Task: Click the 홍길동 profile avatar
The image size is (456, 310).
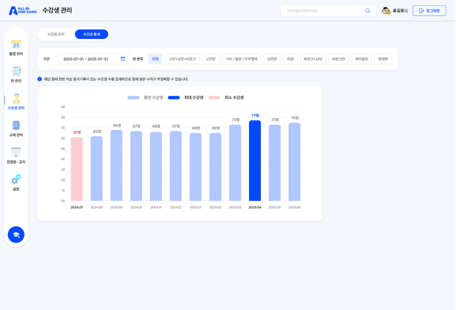Action: click(386, 11)
